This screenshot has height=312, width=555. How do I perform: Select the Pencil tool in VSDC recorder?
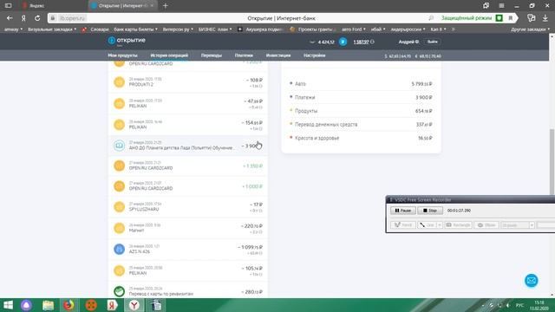click(402, 225)
